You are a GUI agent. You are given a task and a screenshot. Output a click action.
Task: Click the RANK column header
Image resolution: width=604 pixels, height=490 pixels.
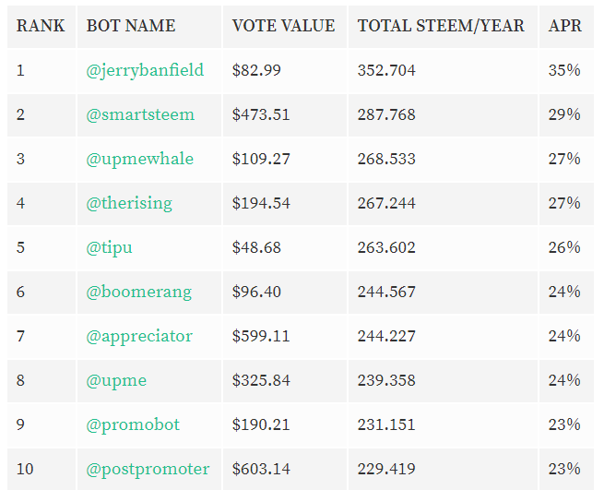coord(41,26)
